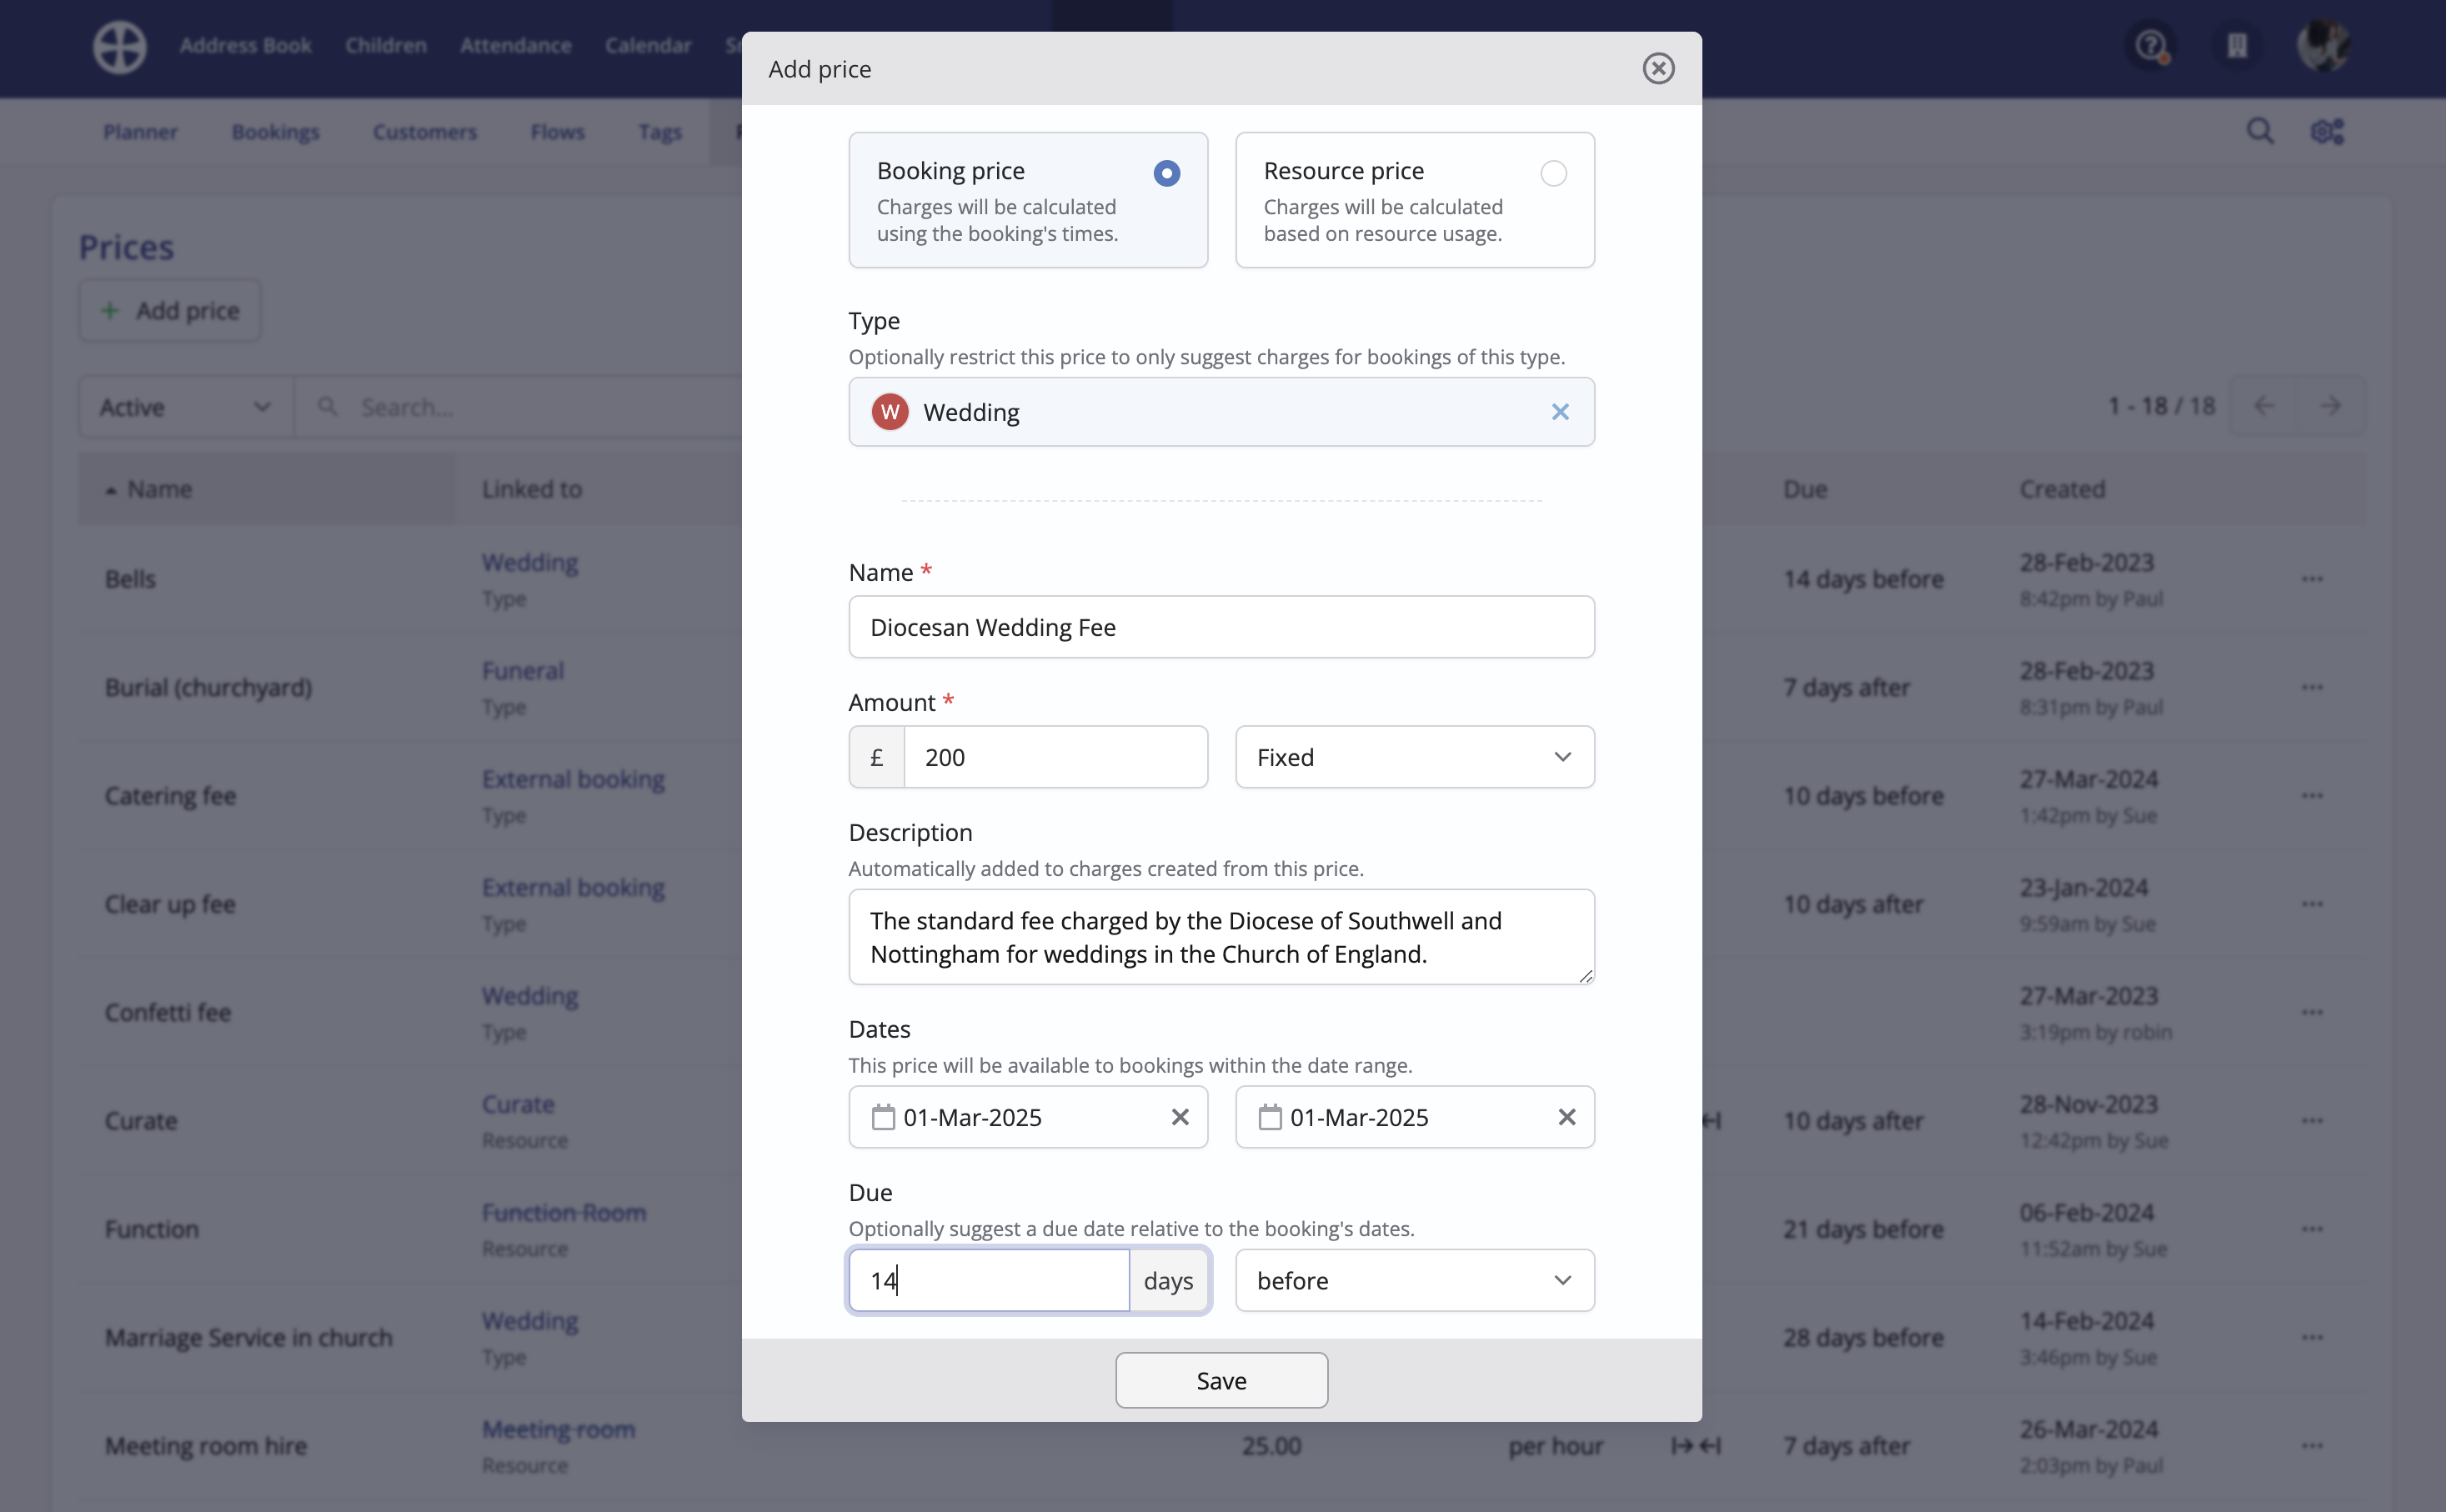Click the search magnifier icon on the subnav

pyautogui.click(x=2261, y=131)
